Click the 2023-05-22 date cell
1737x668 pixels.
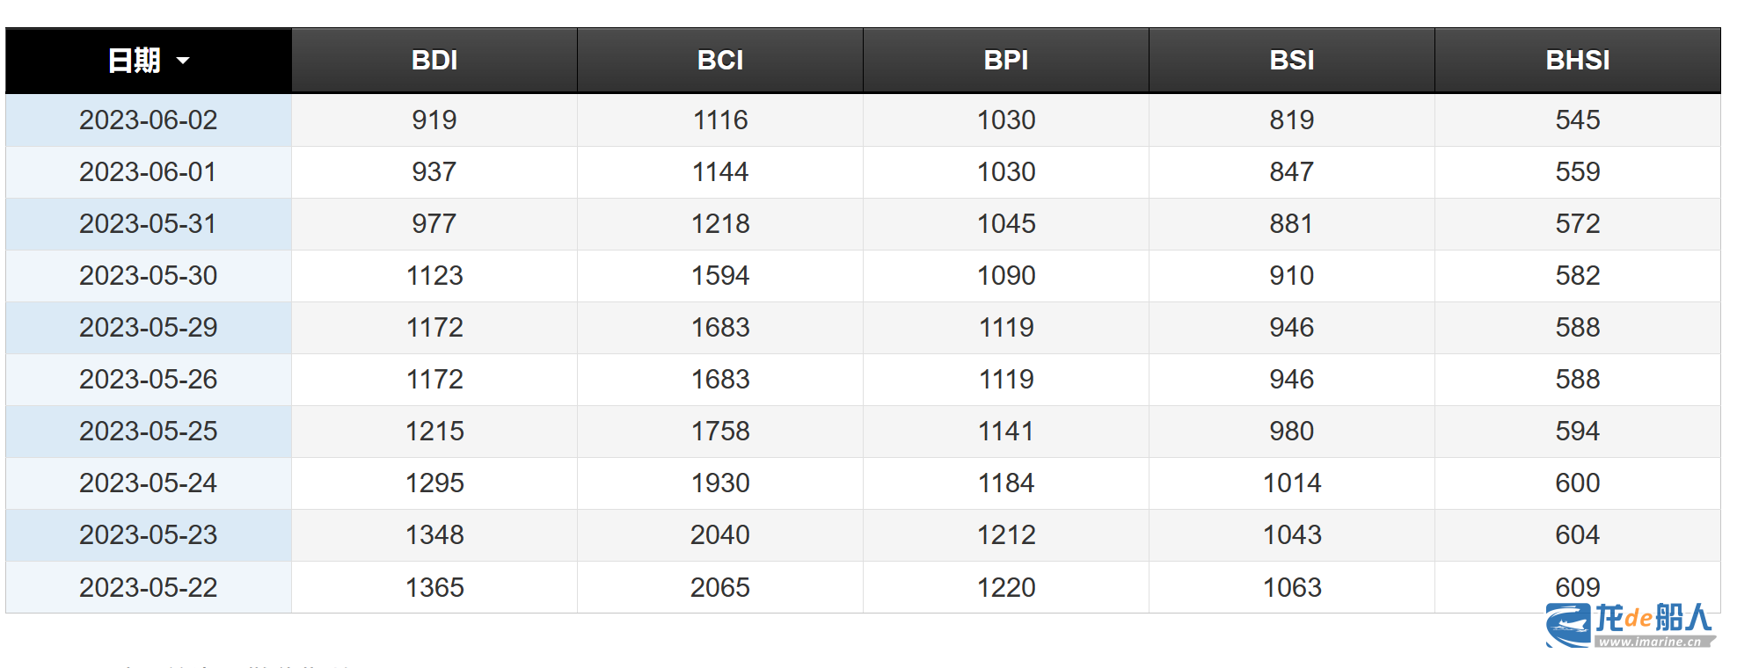click(149, 587)
